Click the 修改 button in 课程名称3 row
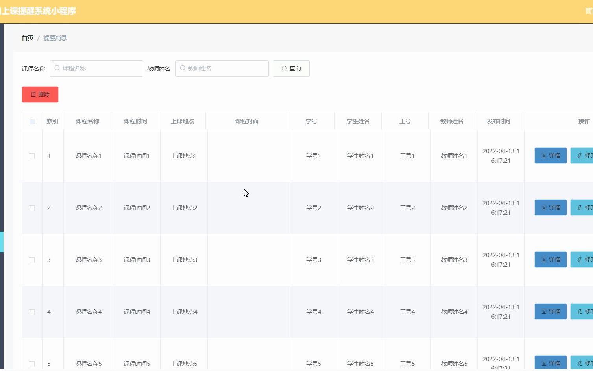 pyautogui.click(x=582, y=260)
